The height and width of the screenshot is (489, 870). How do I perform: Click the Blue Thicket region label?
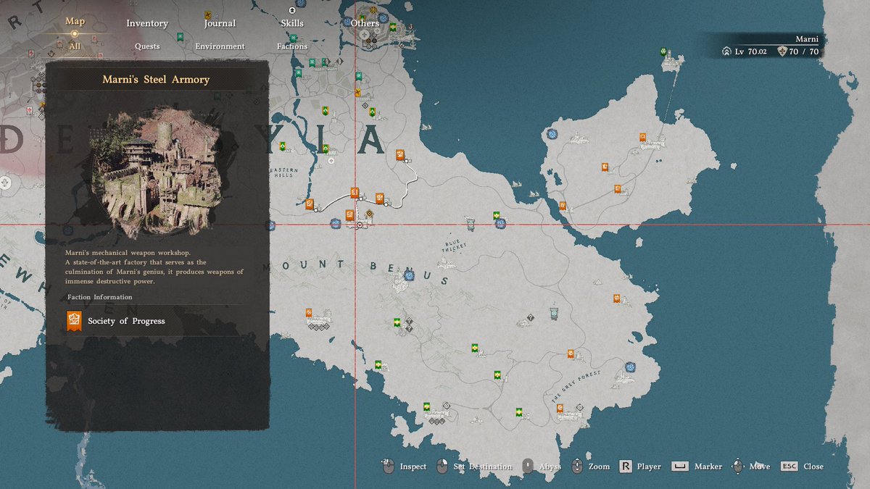[x=453, y=246]
